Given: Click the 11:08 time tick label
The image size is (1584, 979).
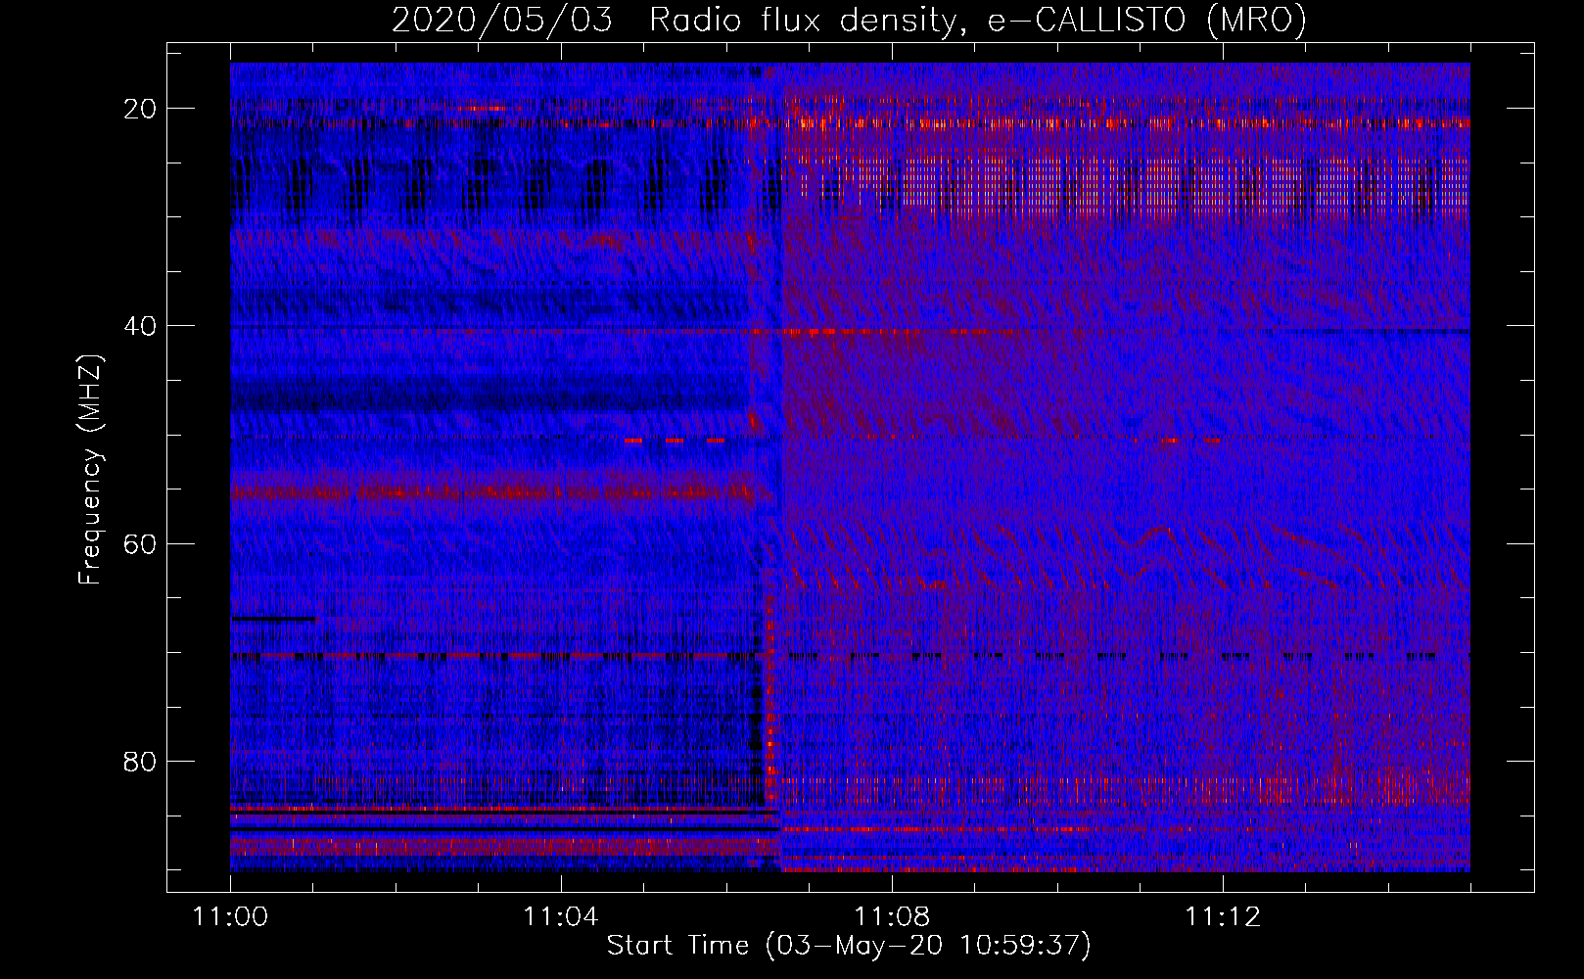Looking at the screenshot, I should 891,916.
